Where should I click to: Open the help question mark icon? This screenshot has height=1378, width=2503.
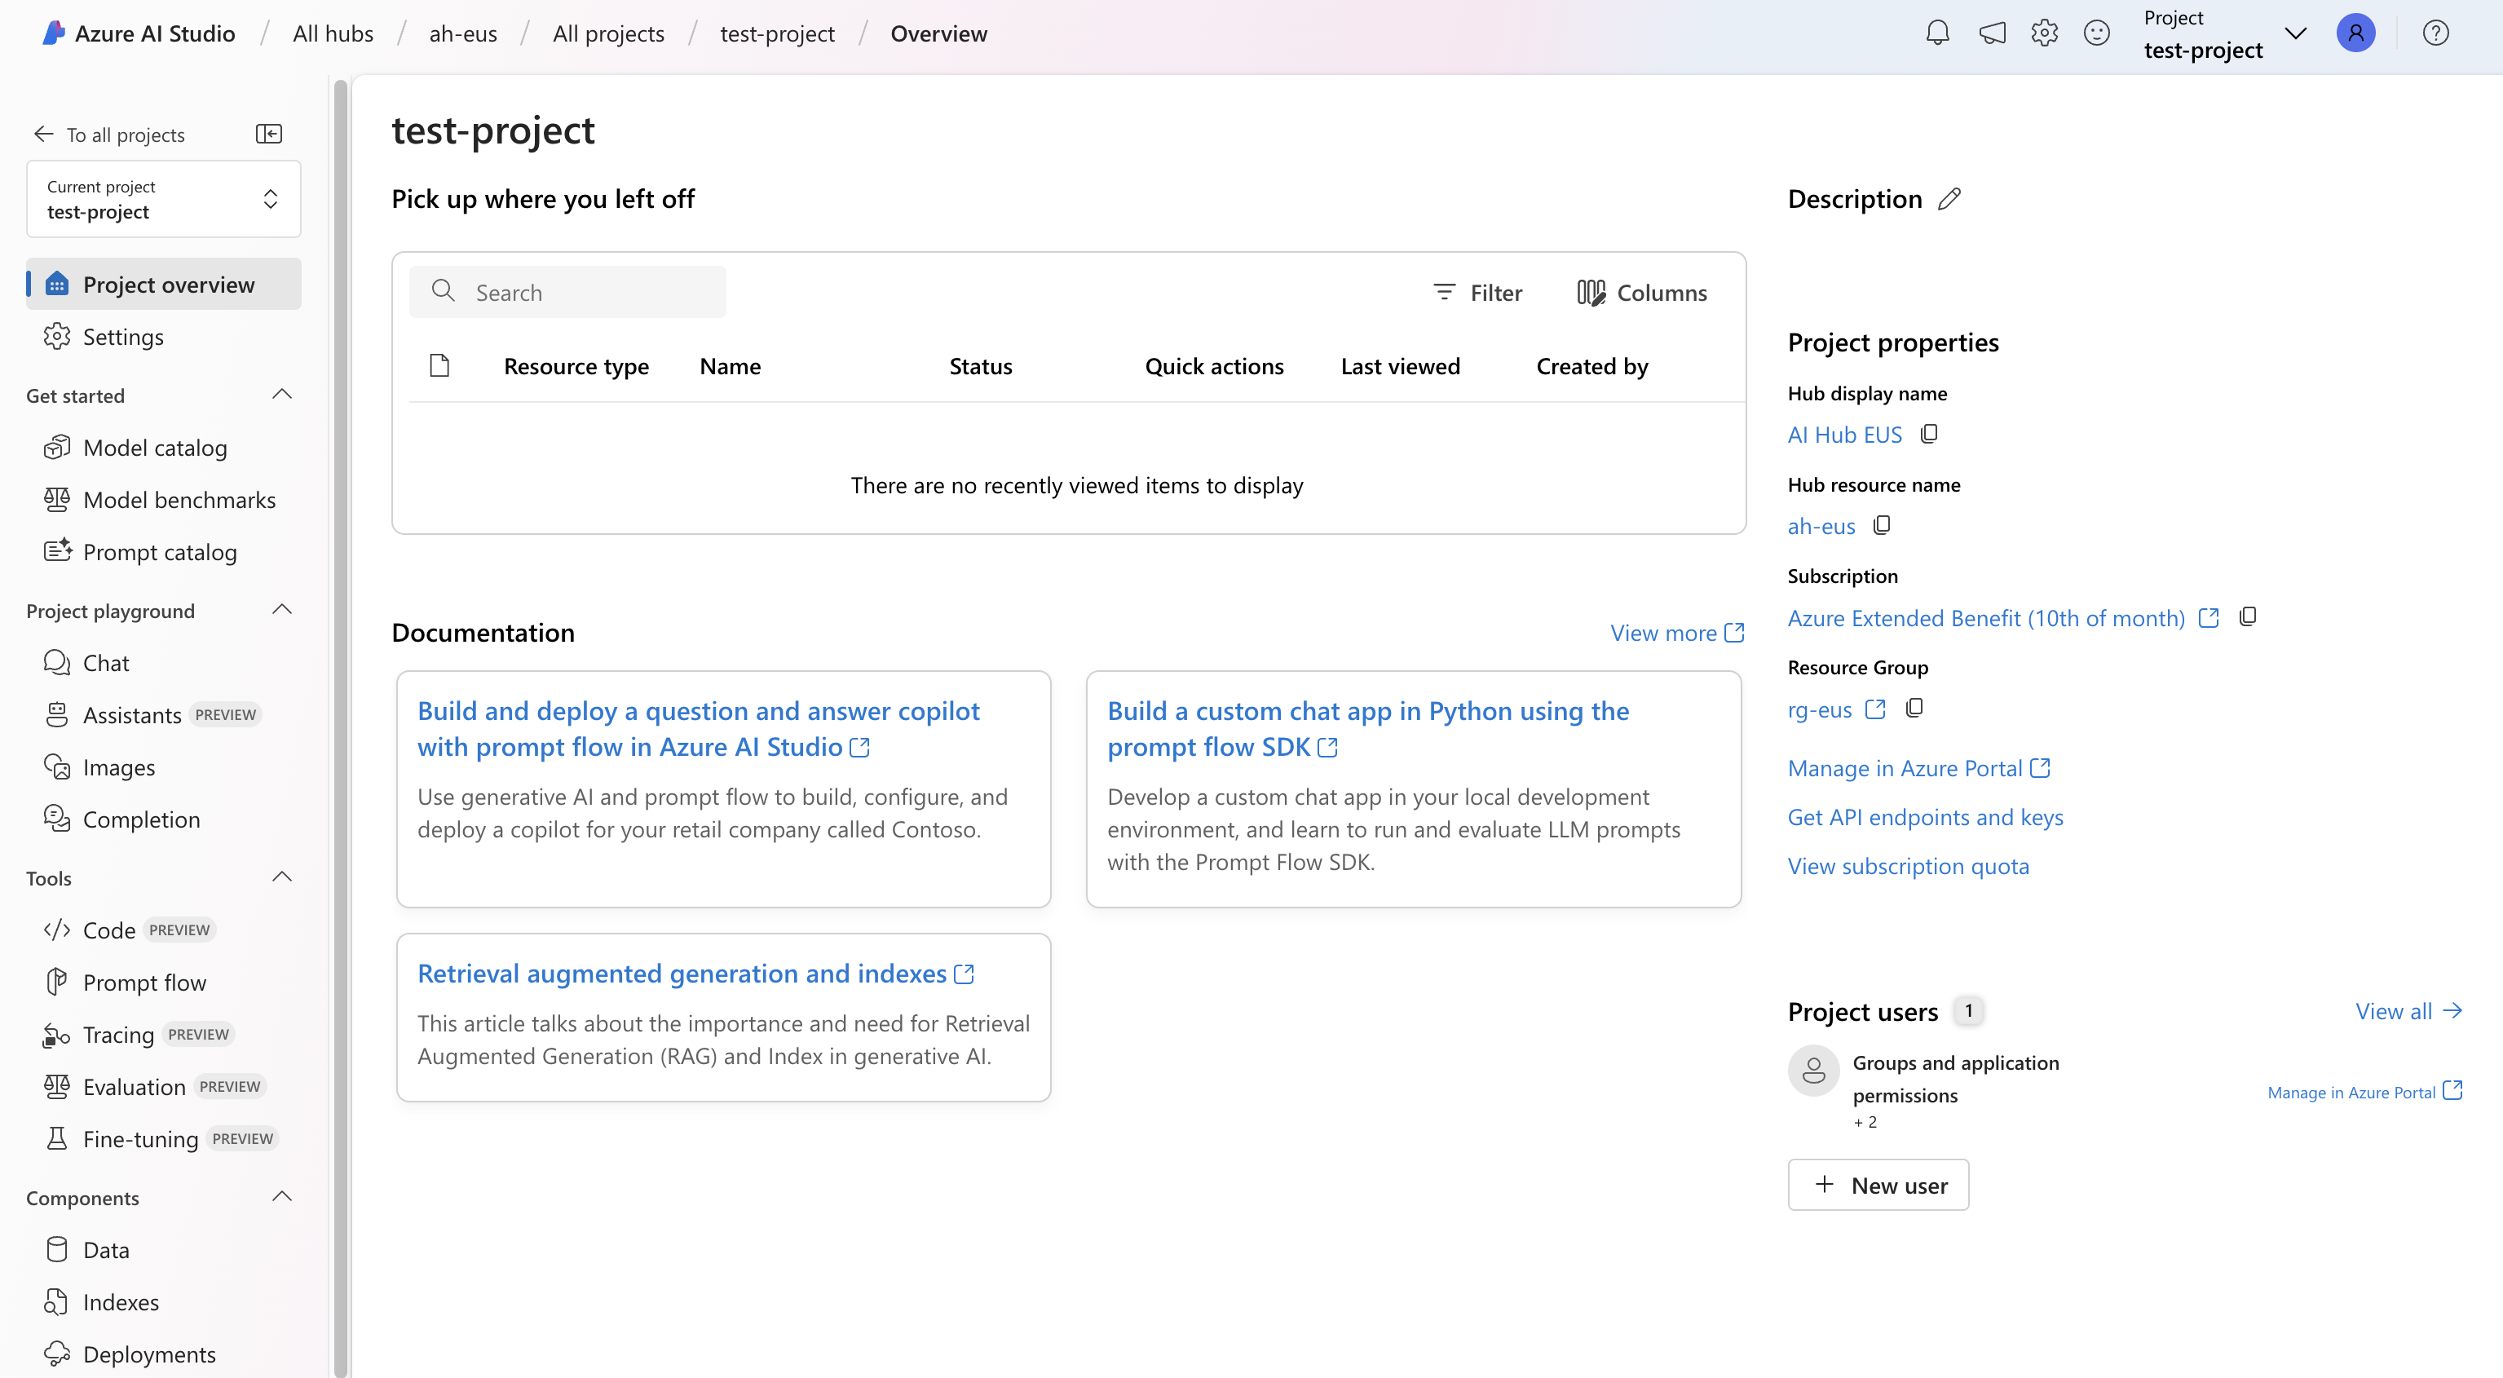coord(2435,33)
